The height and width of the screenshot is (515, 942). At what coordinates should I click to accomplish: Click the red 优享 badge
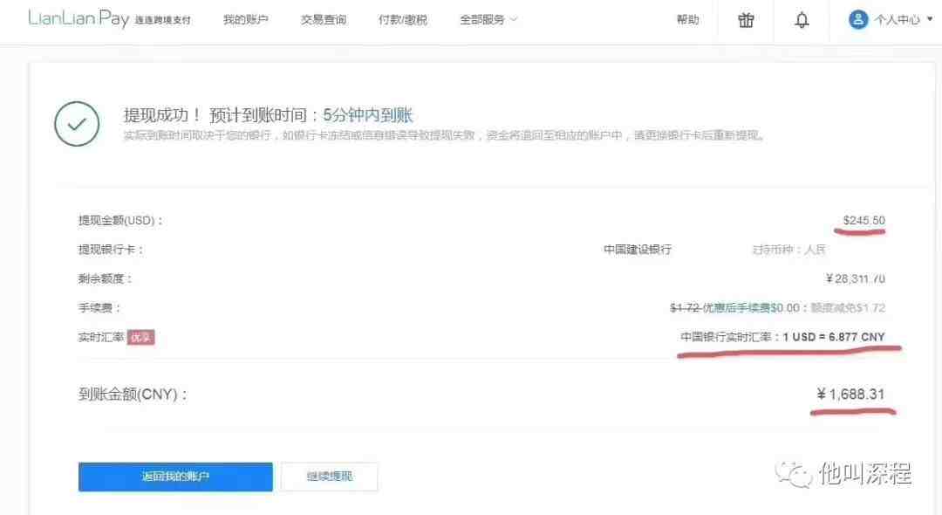[140, 337]
